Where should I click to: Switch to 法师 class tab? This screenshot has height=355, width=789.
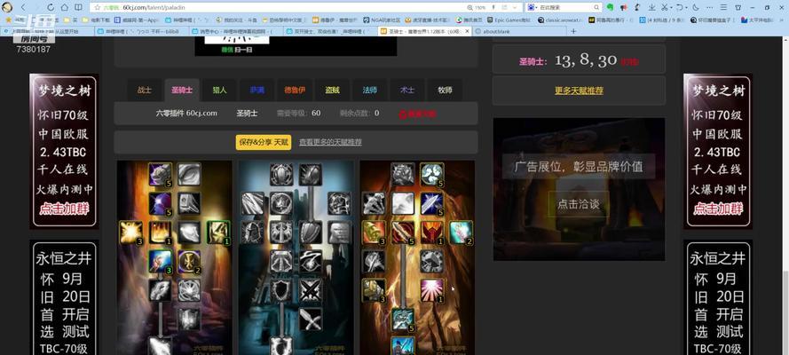click(370, 91)
